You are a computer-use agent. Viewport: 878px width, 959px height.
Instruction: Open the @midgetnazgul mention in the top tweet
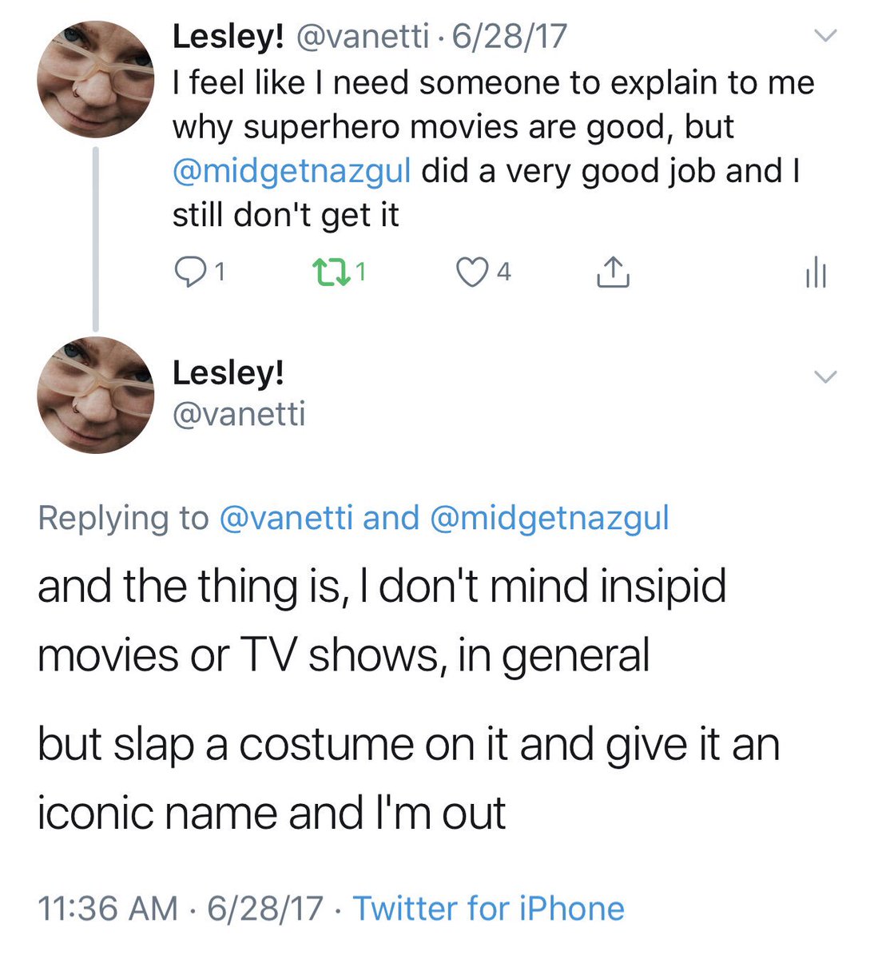[x=292, y=172]
